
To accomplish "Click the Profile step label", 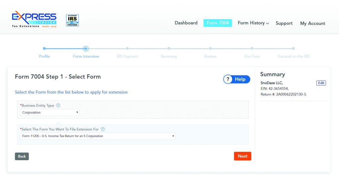I will point(44,56).
